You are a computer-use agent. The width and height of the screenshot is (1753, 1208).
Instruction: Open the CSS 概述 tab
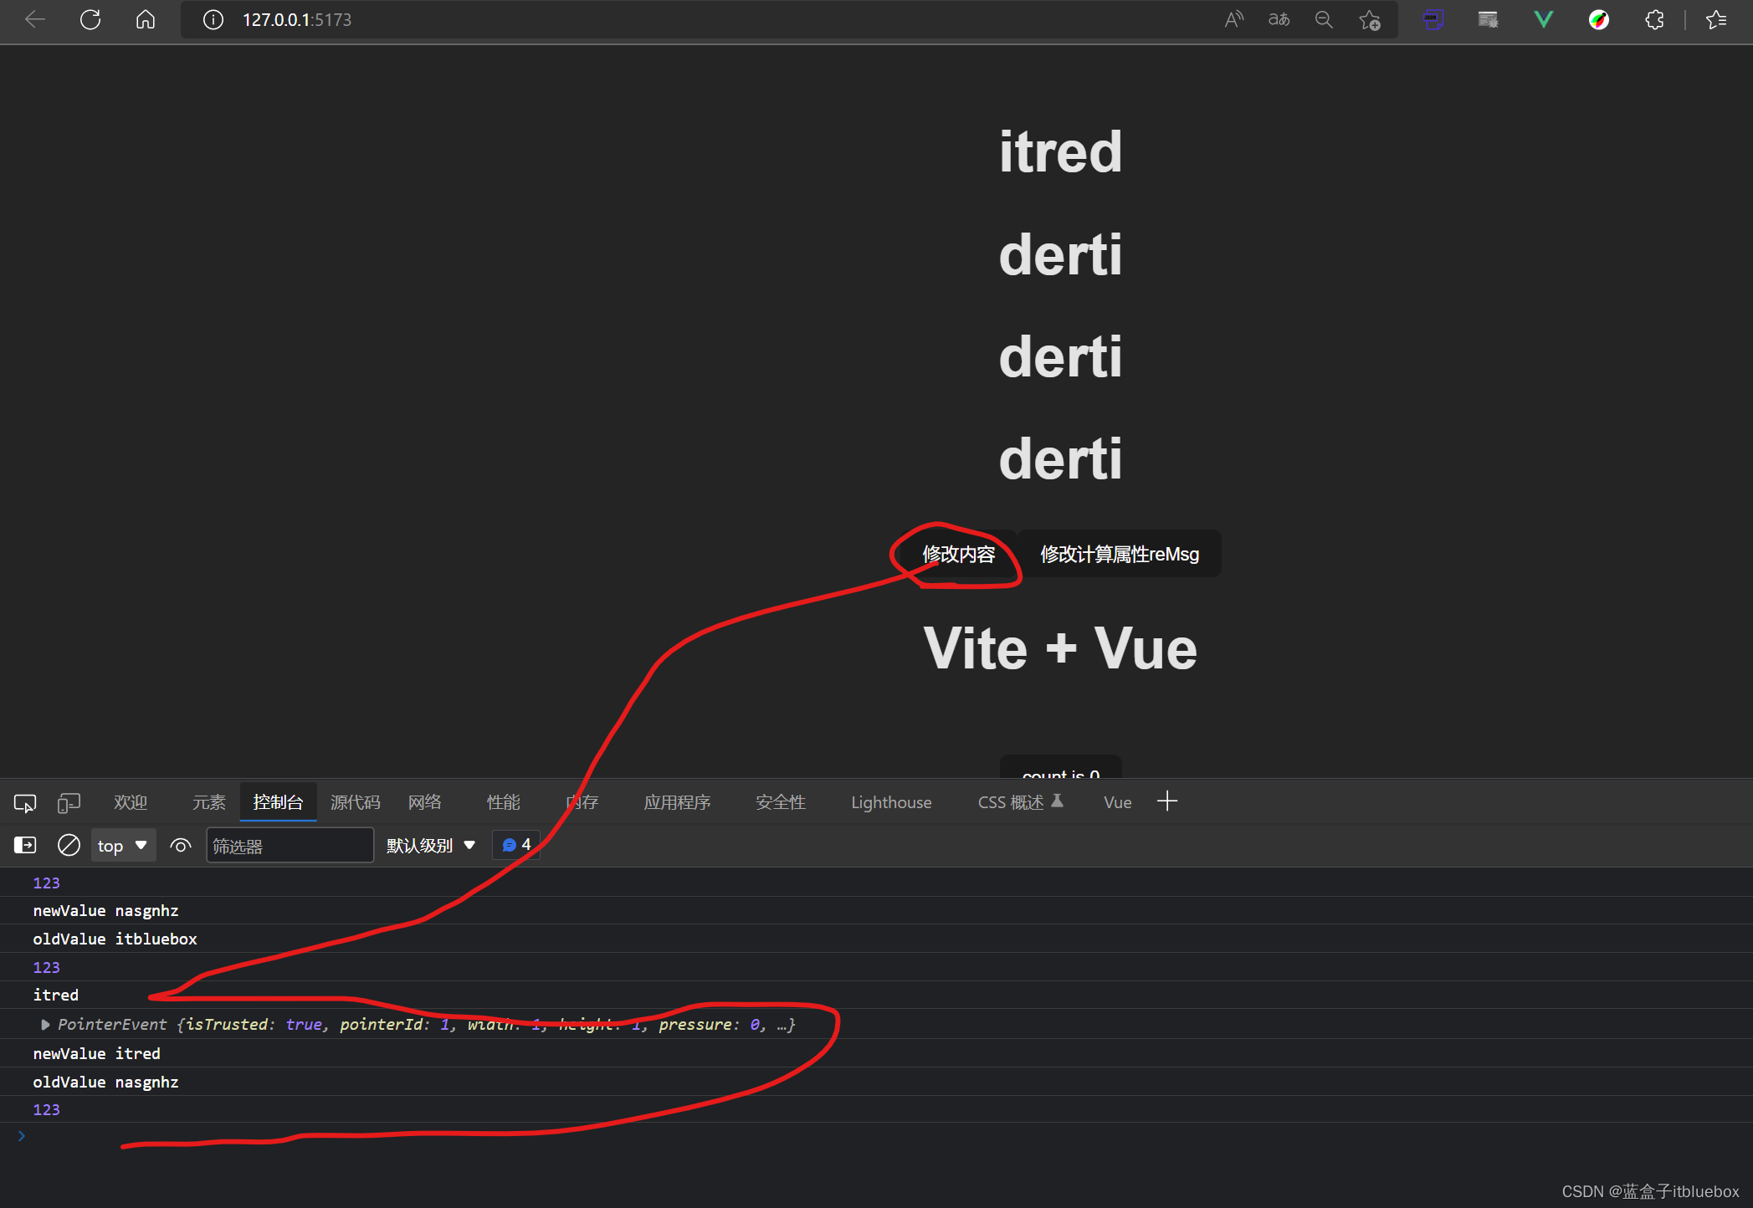(x=1020, y=802)
